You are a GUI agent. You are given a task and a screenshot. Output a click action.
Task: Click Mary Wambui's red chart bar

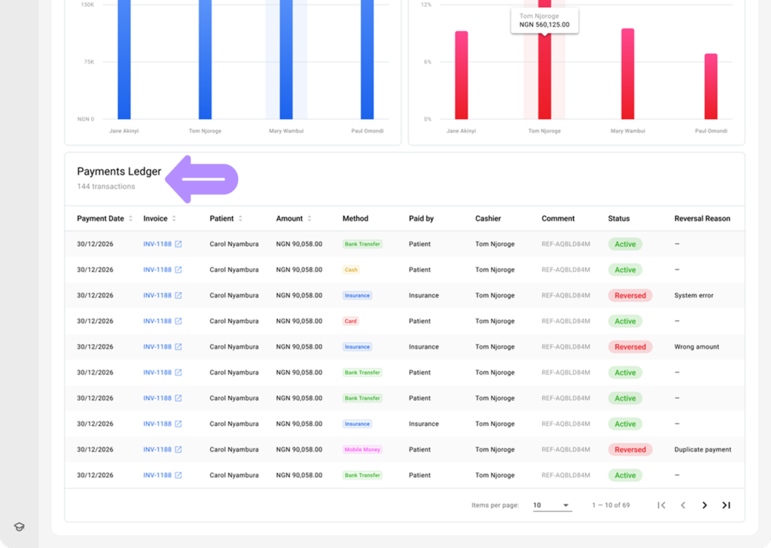coord(628,74)
